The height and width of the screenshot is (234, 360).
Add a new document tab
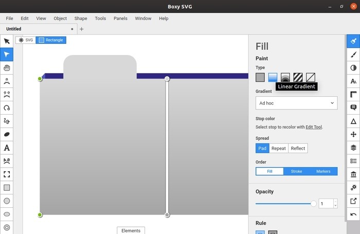coord(81,29)
